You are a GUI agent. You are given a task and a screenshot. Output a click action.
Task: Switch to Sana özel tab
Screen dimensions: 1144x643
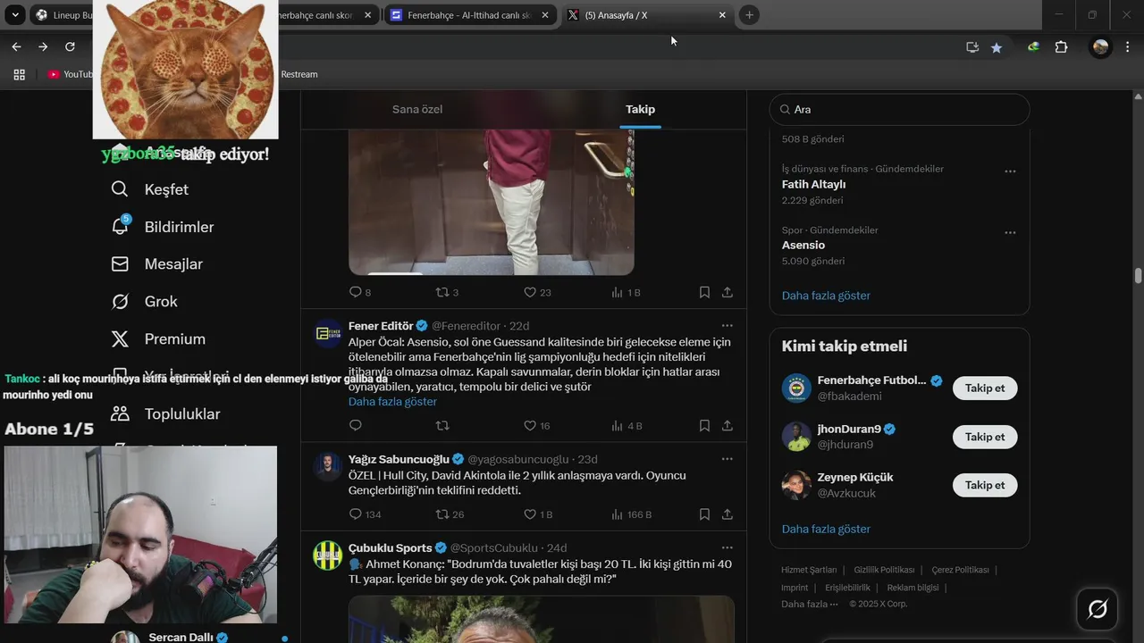coord(417,109)
